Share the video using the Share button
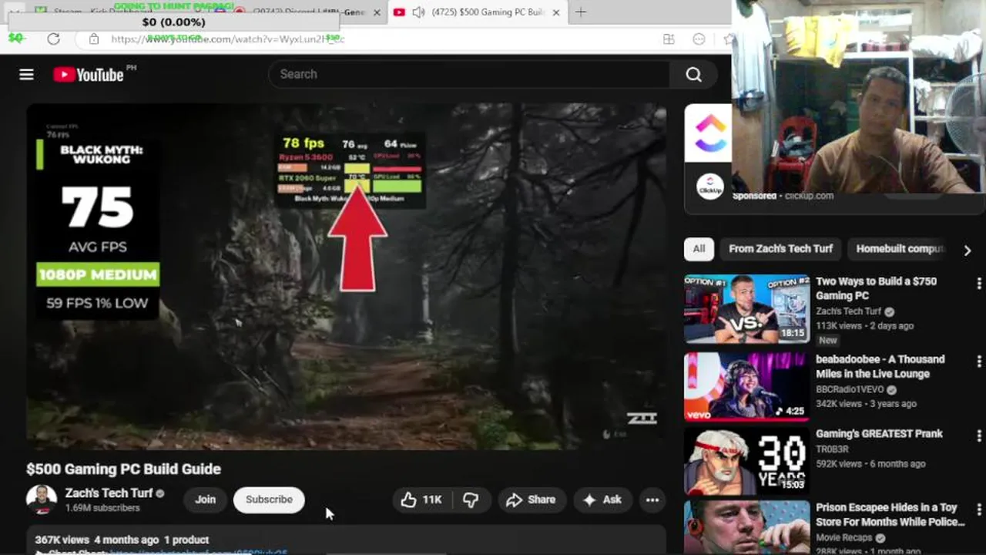The height and width of the screenshot is (555, 986). [531, 499]
